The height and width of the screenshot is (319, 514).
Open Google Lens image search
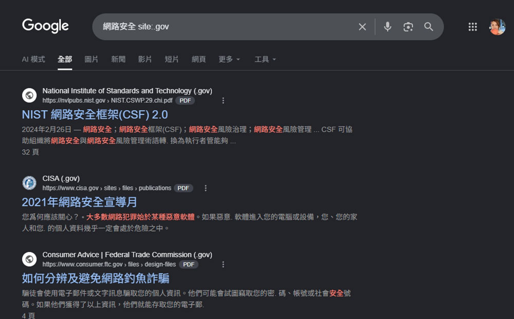[408, 27]
